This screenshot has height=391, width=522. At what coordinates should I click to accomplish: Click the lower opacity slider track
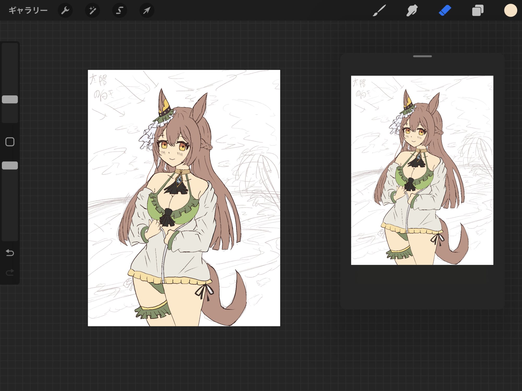10,209
